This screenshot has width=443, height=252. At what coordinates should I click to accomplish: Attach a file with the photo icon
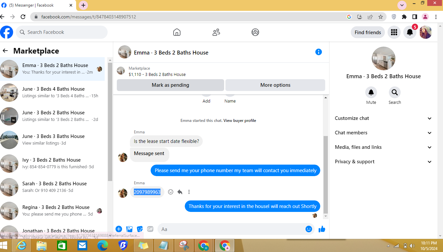130,229
